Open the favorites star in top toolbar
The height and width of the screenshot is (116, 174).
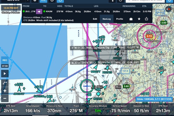point(113,1)
